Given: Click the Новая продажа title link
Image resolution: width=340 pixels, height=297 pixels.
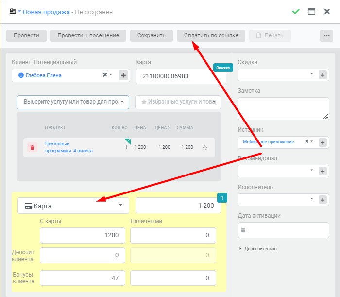Looking at the screenshot, I should coord(46,12).
